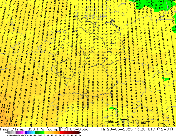176x136 pixels.
Task: Click the date "Th 20-03-2025"
Action: click(x=117, y=129)
